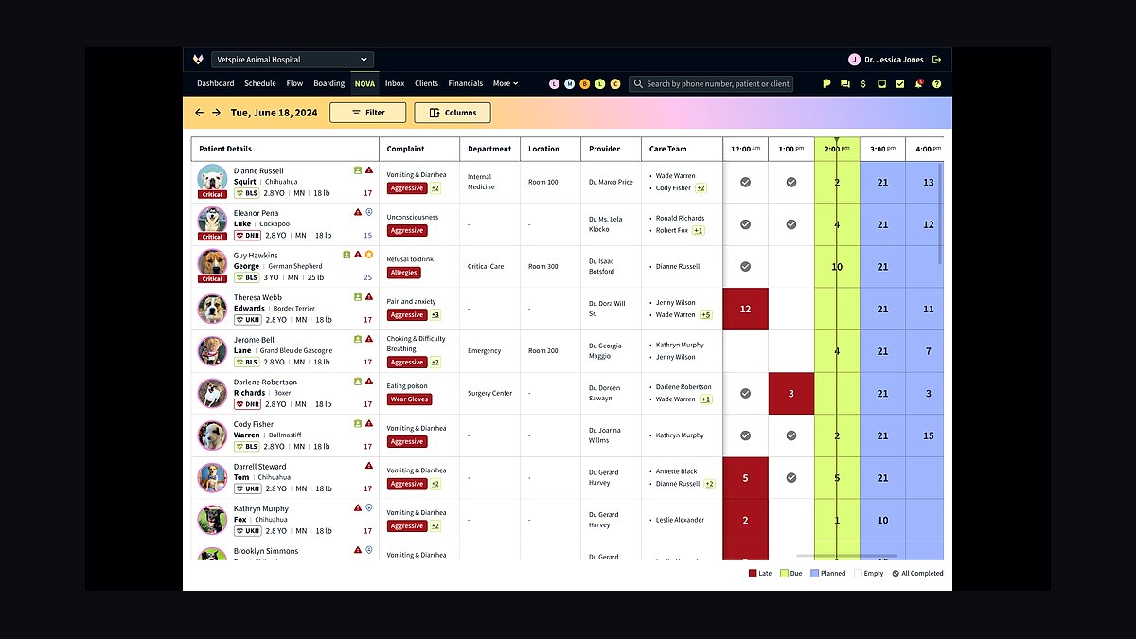Open the tasks checkmark icon in toolbar

[x=900, y=83]
